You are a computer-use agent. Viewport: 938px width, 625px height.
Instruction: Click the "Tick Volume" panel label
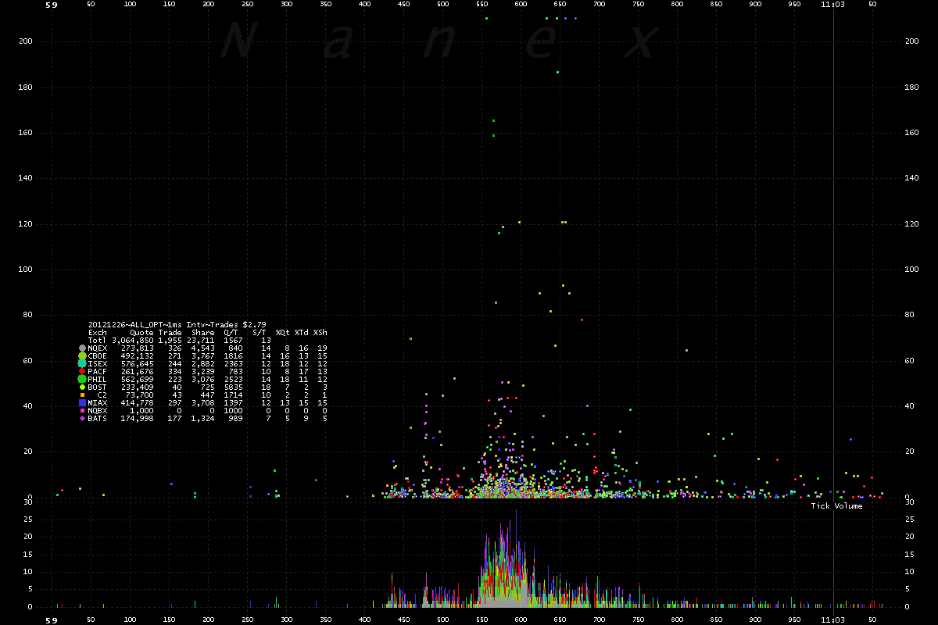coord(836,506)
